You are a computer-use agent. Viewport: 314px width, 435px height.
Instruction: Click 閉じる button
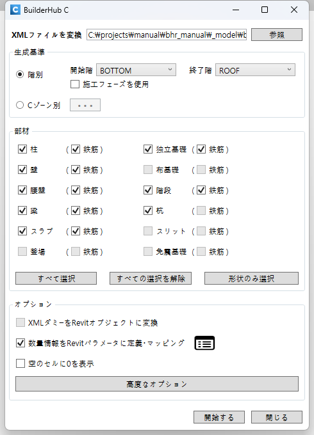coord(277,417)
